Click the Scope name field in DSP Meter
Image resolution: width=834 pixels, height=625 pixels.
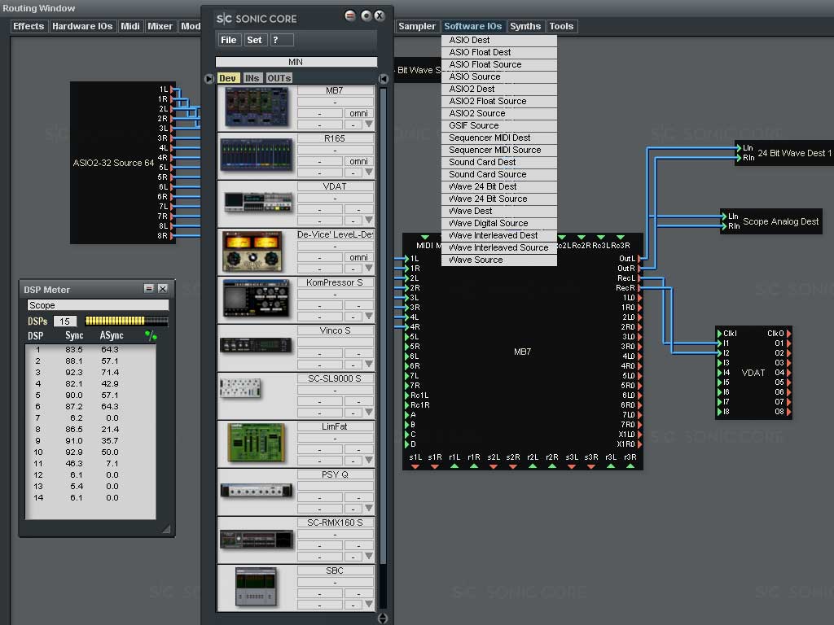[x=98, y=305]
